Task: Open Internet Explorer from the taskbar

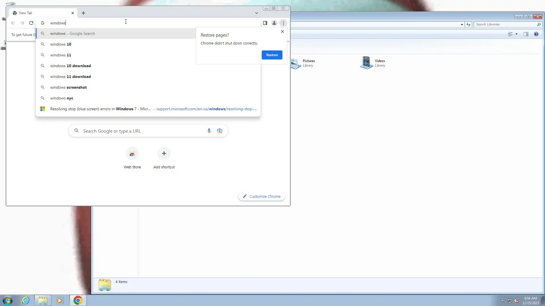Action: [26, 300]
